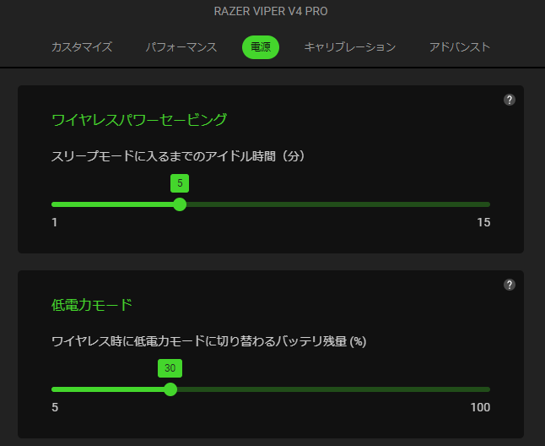Image resolution: width=545 pixels, height=446 pixels.
Task: Click the 低電力モード heading
Action: [x=92, y=305]
